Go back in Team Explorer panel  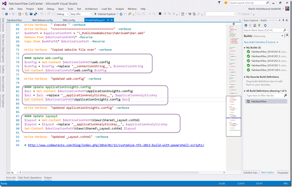246,25
